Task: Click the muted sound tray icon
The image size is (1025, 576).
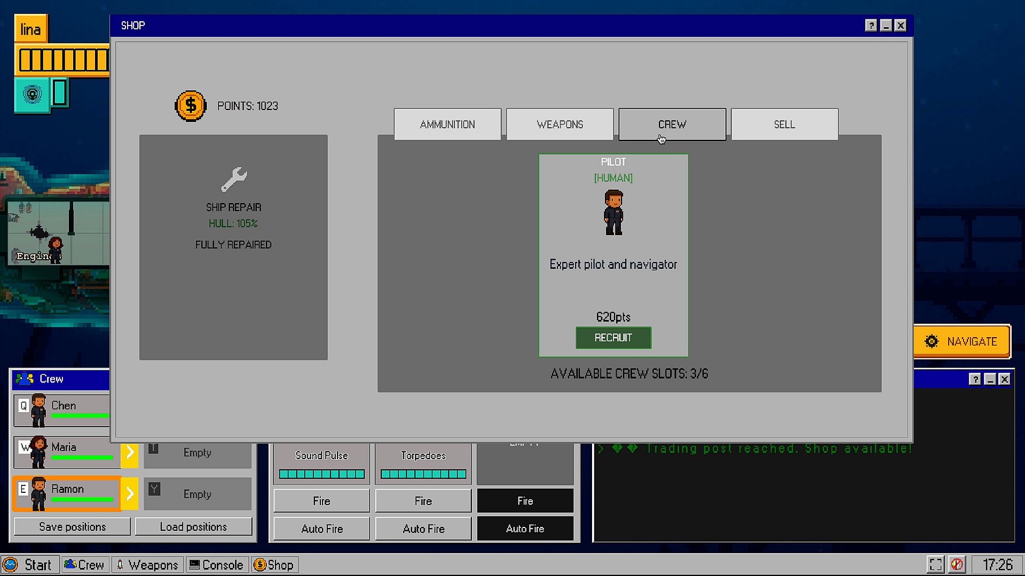Action: point(957,564)
